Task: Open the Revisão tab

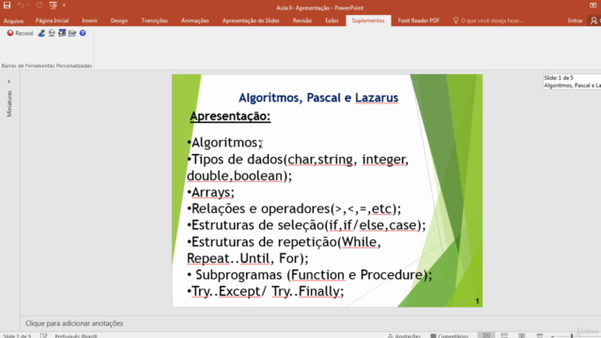Action: pos(302,21)
